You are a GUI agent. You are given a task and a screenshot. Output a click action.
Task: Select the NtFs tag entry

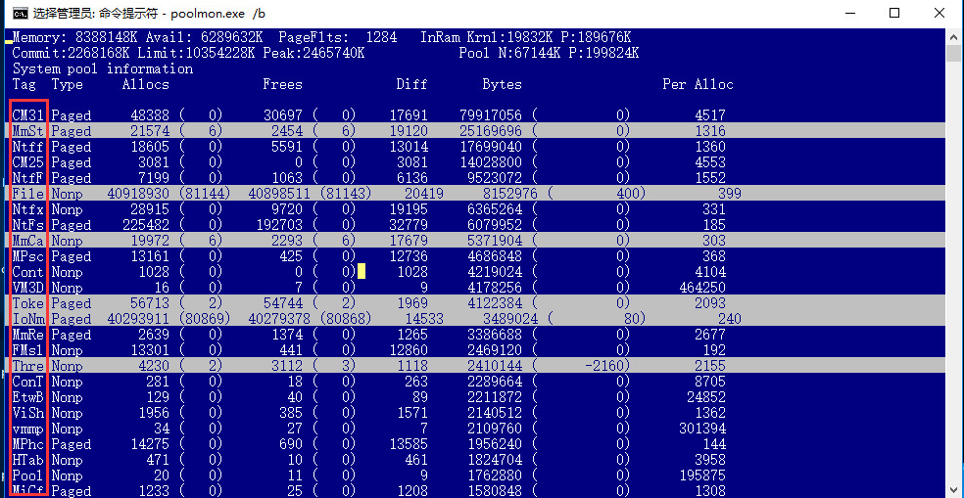[x=28, y=225]
